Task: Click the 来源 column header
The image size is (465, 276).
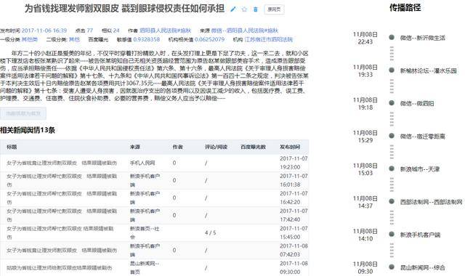Action: [135, 147]
